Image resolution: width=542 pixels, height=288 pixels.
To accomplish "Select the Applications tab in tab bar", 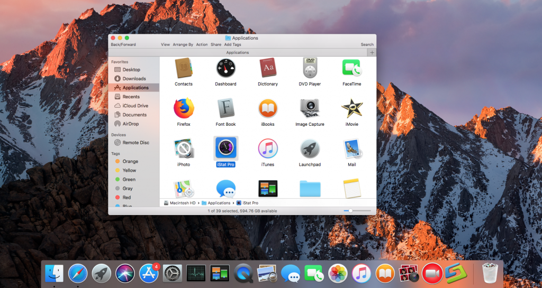I will pyautogui.click(x=238, y=52).
